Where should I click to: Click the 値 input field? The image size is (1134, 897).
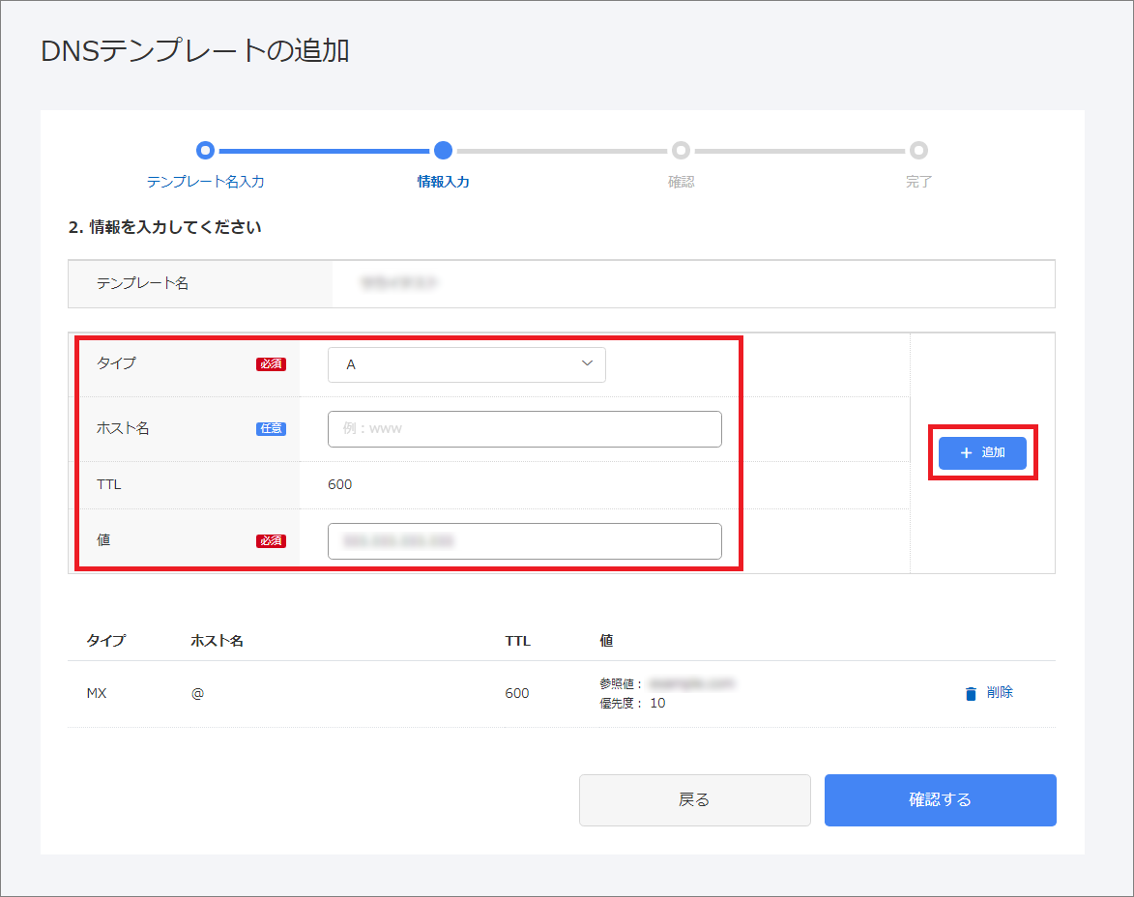(x=524, y=540)
